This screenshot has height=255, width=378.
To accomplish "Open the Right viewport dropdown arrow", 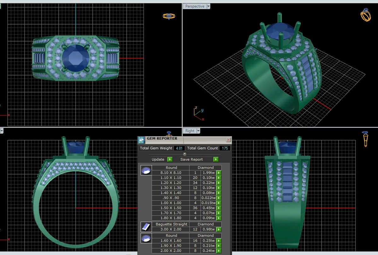I will 198,131.
